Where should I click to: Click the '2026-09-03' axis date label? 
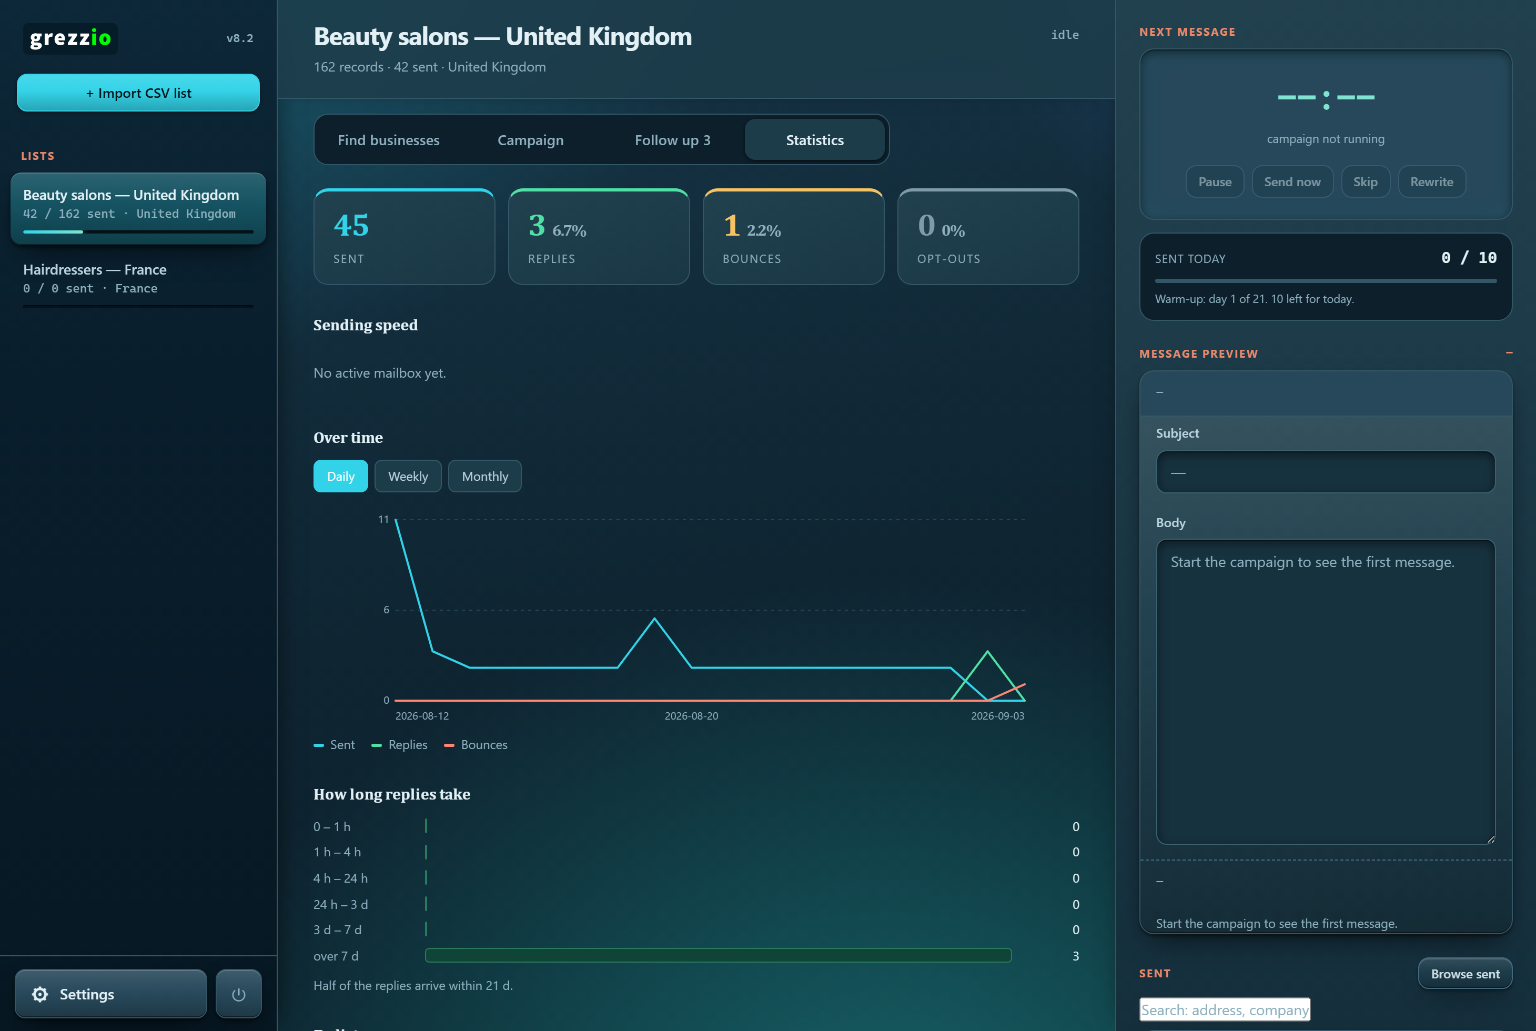coord(997,715)
